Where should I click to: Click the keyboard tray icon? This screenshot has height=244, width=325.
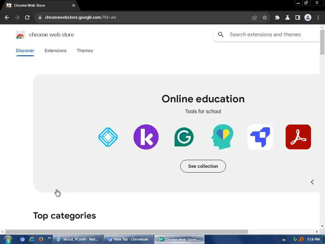tap(284, 240)
